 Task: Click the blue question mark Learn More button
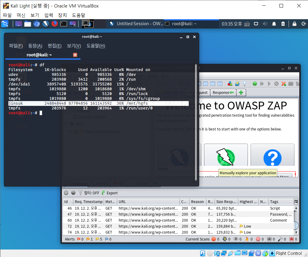click(x=273, y=155)
